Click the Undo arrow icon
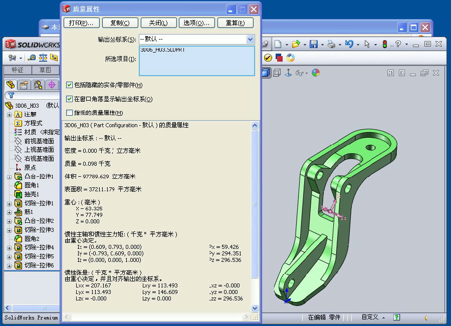This screenshot has height=326, width=451. click(x=349, y=44)
